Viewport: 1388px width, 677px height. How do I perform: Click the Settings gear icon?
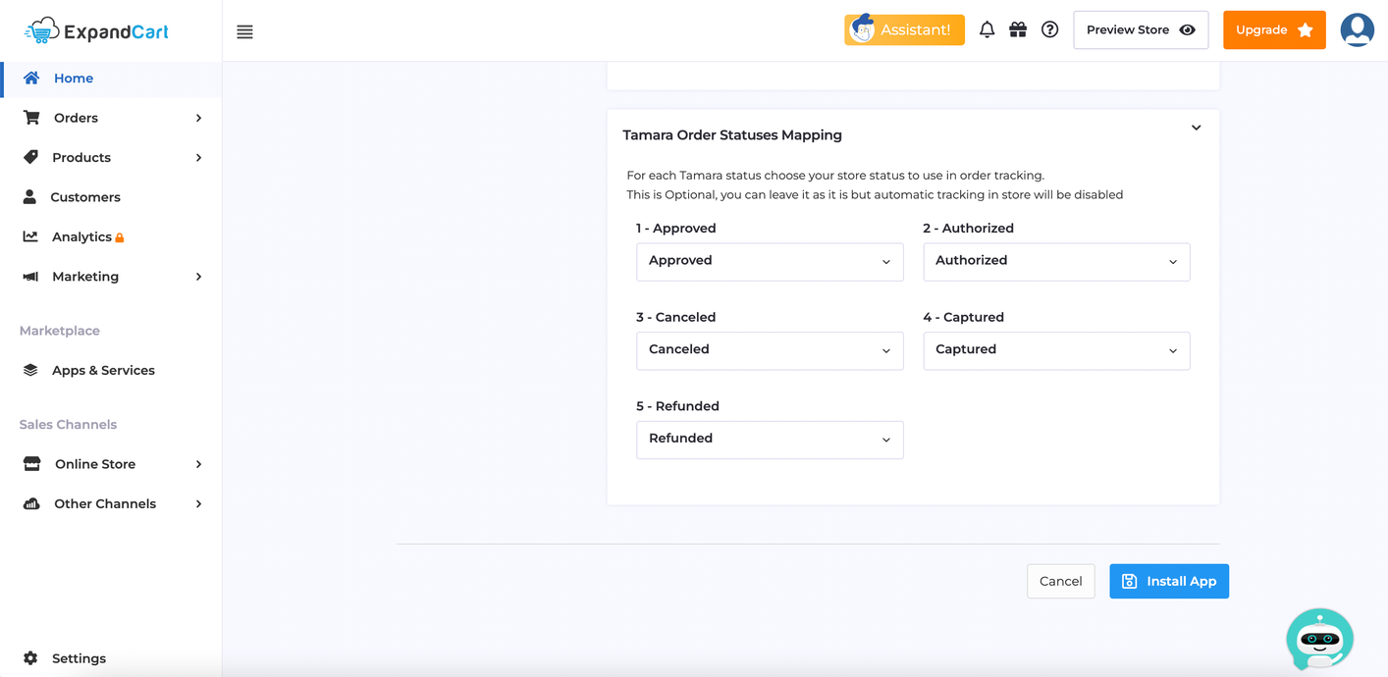[x=30, y=658]
